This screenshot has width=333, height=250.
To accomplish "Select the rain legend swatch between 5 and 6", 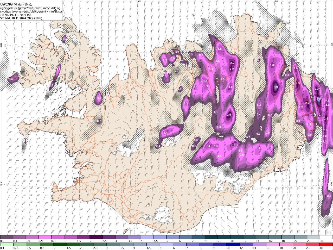I will tap(166, 244).
